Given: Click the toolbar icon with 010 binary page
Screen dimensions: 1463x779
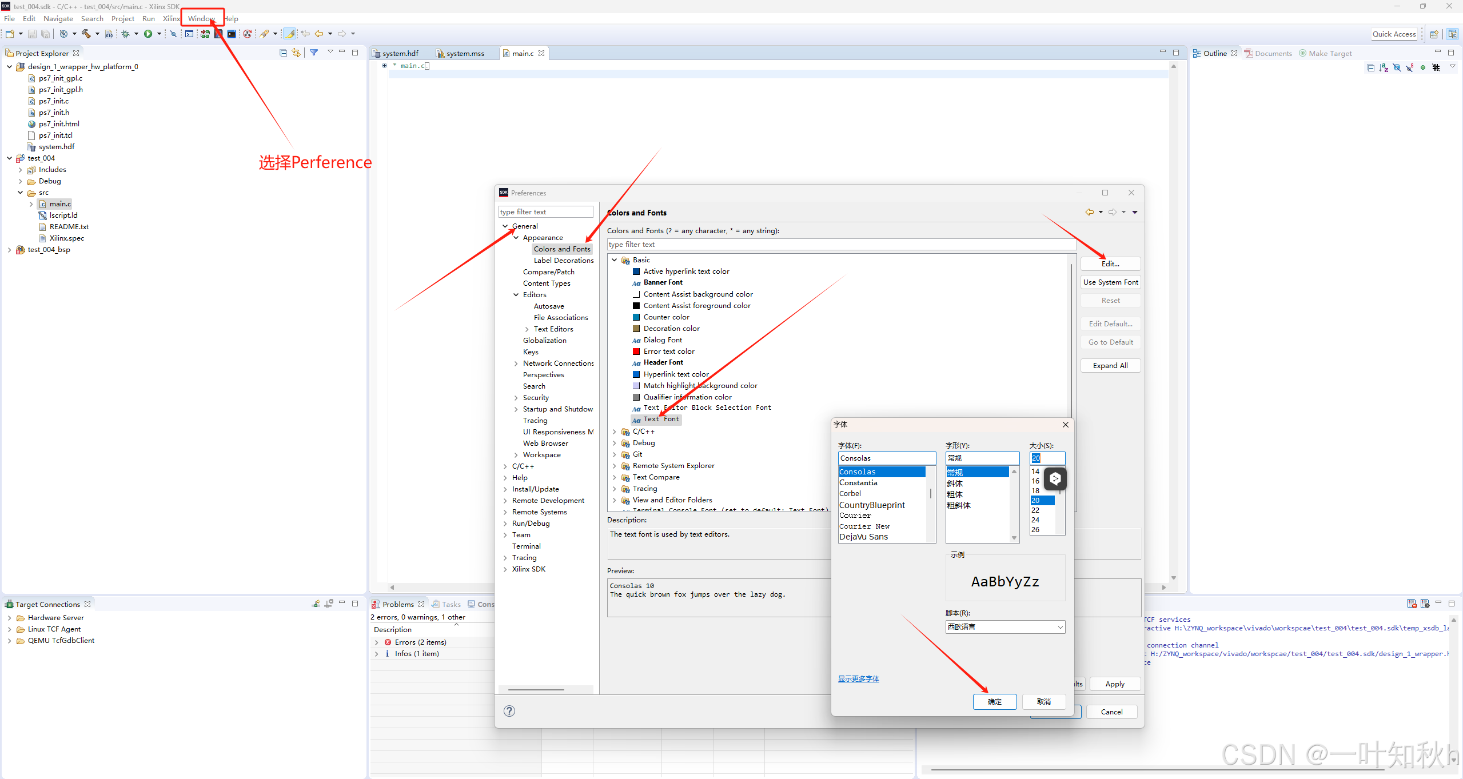Looking at the screenshot, I should pyautogui.click(x=109, y=34).
